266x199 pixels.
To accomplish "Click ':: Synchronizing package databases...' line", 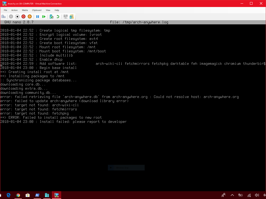I will click(x=39, y=80).
